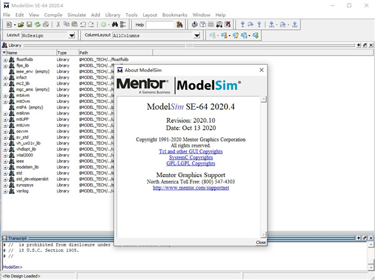Expand the ieee library tree node

tap(5, 161)
